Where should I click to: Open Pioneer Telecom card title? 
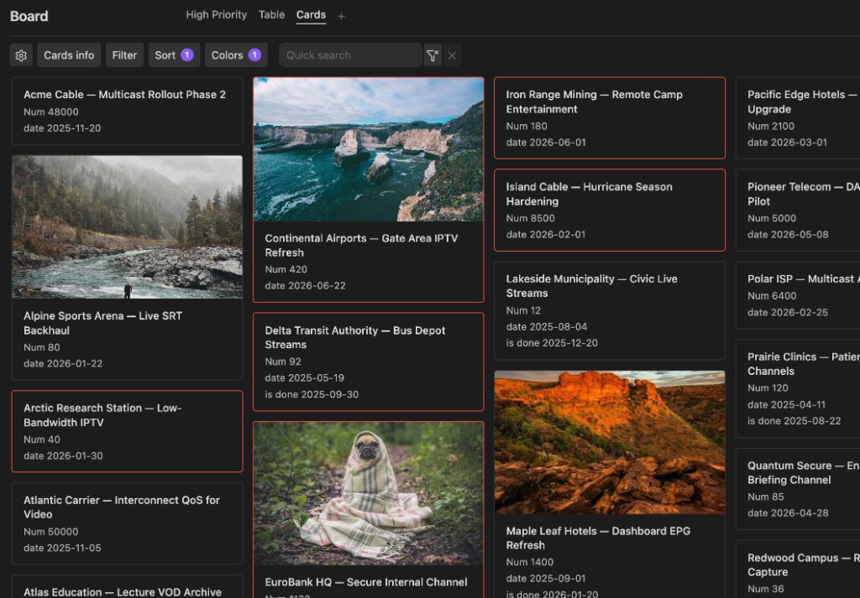coord(803,194)
